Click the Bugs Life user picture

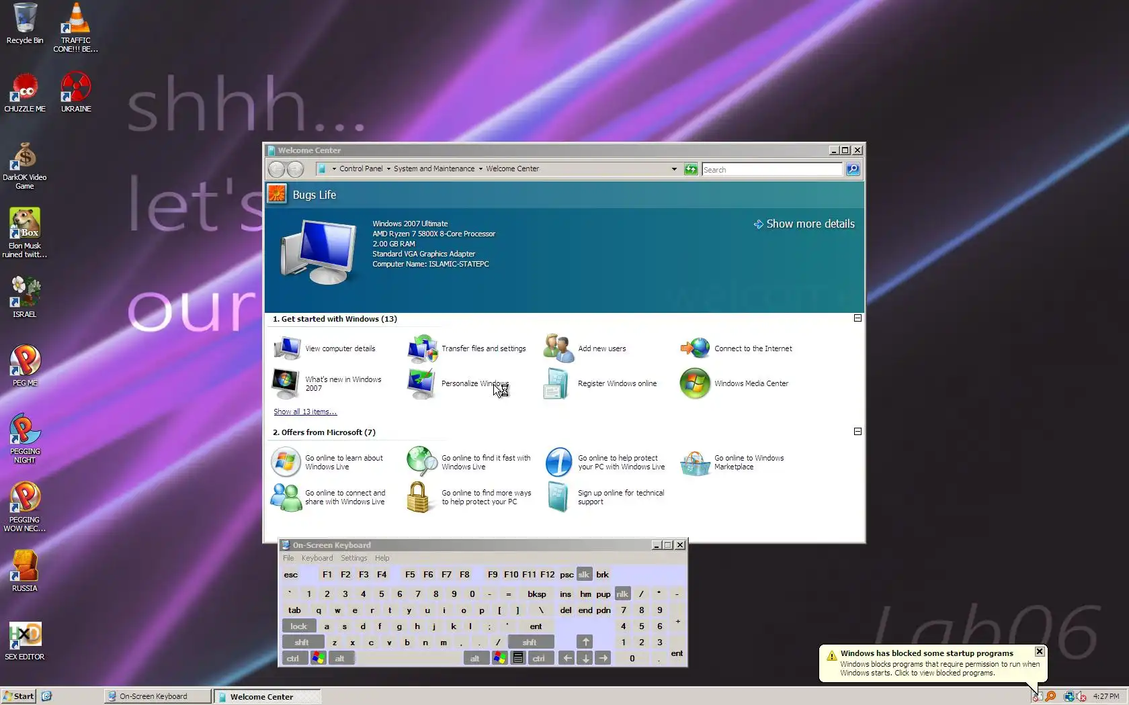(277, 194)
